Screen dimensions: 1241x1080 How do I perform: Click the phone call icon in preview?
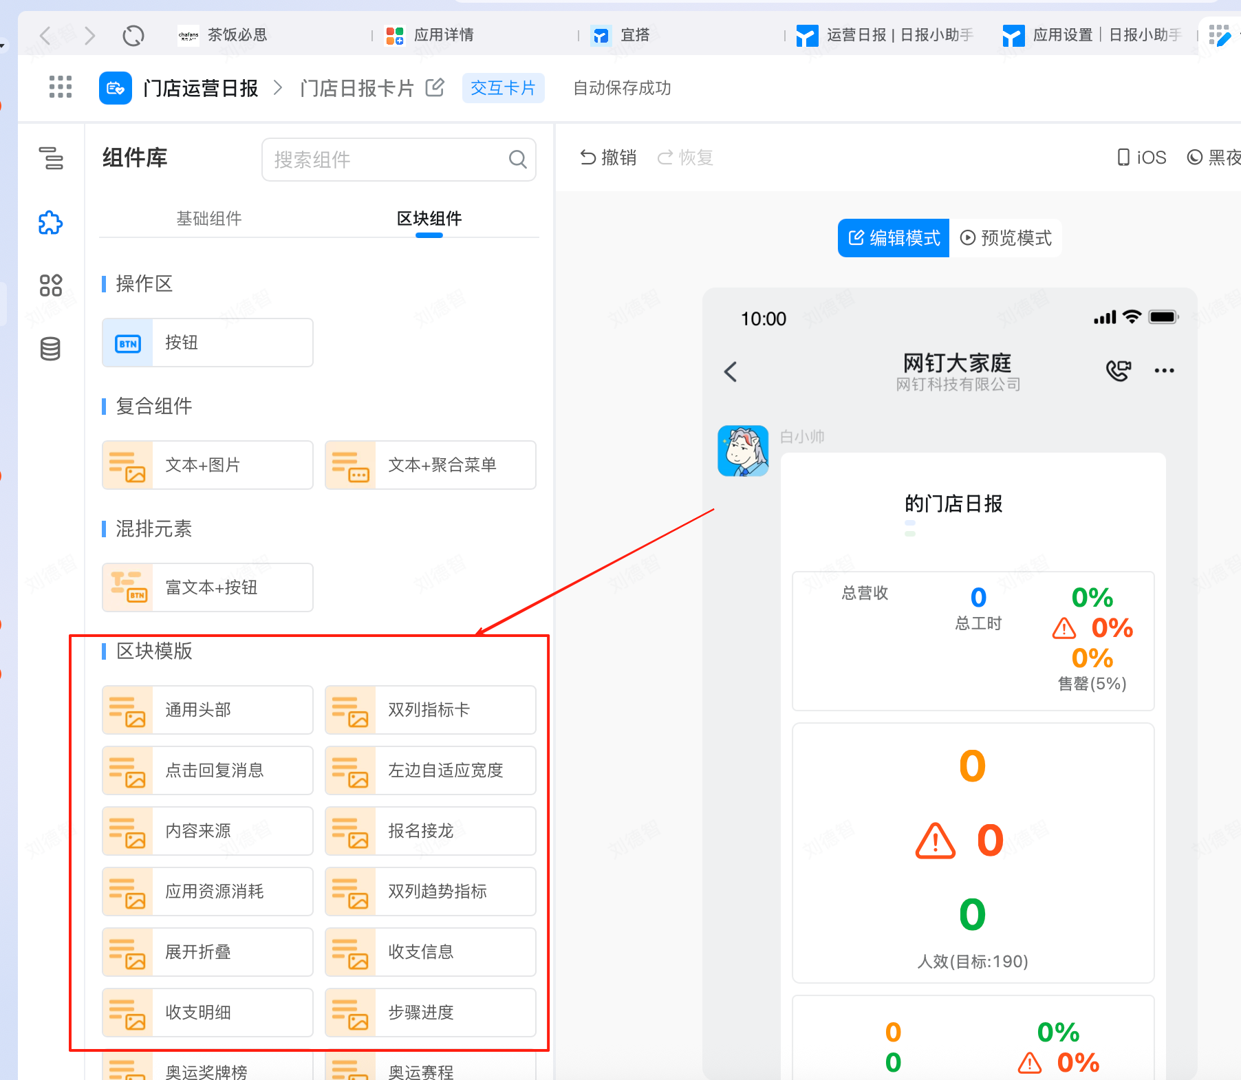tap(1119, 371)
